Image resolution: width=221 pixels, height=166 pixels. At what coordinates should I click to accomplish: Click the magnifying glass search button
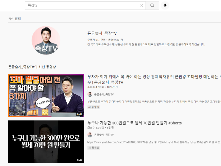[152, 5]
